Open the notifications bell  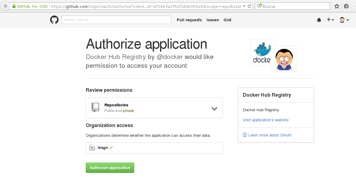(x=319, y=20)
